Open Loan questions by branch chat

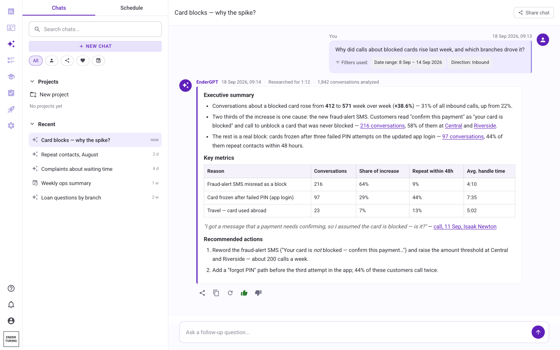95,197
